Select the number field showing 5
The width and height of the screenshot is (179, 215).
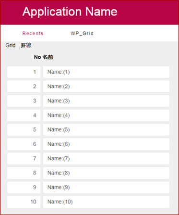(24, 129)
